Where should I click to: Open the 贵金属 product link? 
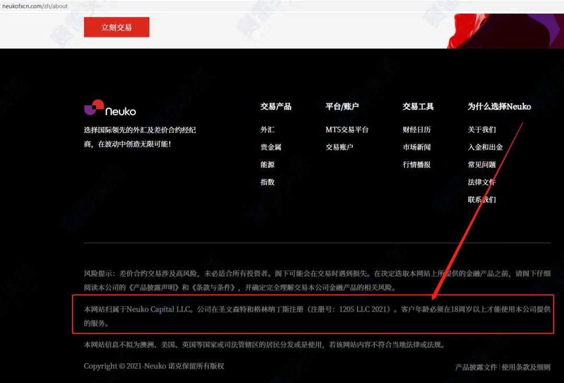tap(271, 147)
